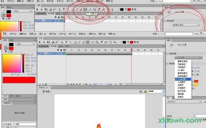Screen dimensions: 206x128
Task: Open the workspace dropdown in front menu bar
Action: click(156, 34)
